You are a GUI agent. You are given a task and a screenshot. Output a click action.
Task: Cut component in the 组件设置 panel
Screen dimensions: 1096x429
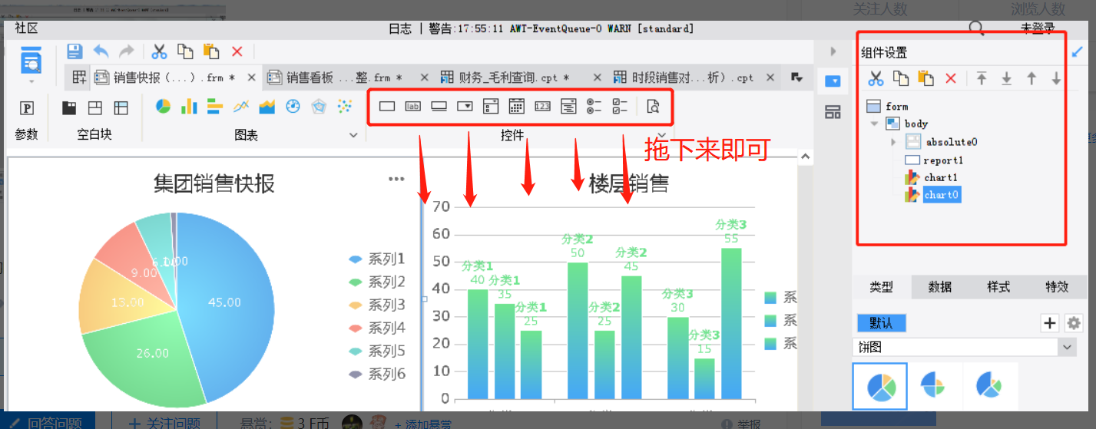tap(876, 78)
